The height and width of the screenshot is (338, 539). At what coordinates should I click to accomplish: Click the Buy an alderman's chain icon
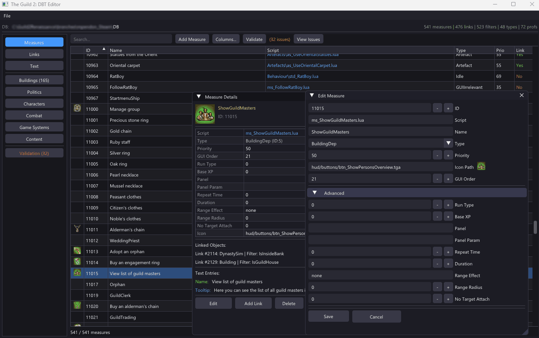click(77, 306)
